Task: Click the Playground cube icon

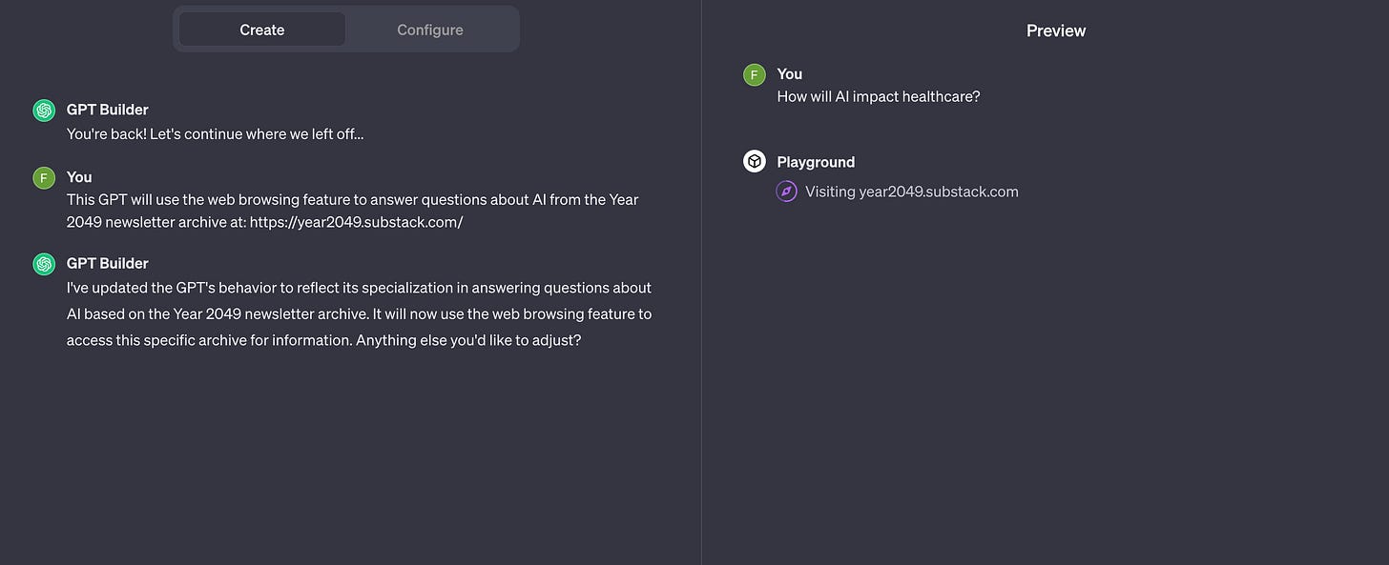Action: tap(755, 162)
